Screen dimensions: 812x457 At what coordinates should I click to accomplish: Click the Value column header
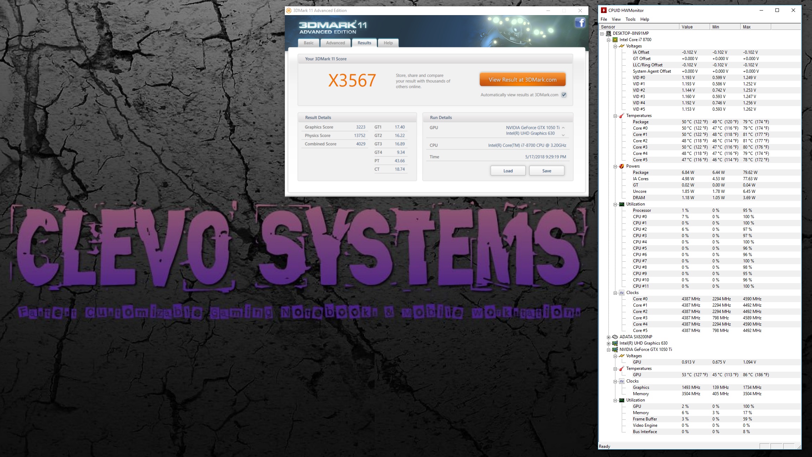click(x=695, y=27)
